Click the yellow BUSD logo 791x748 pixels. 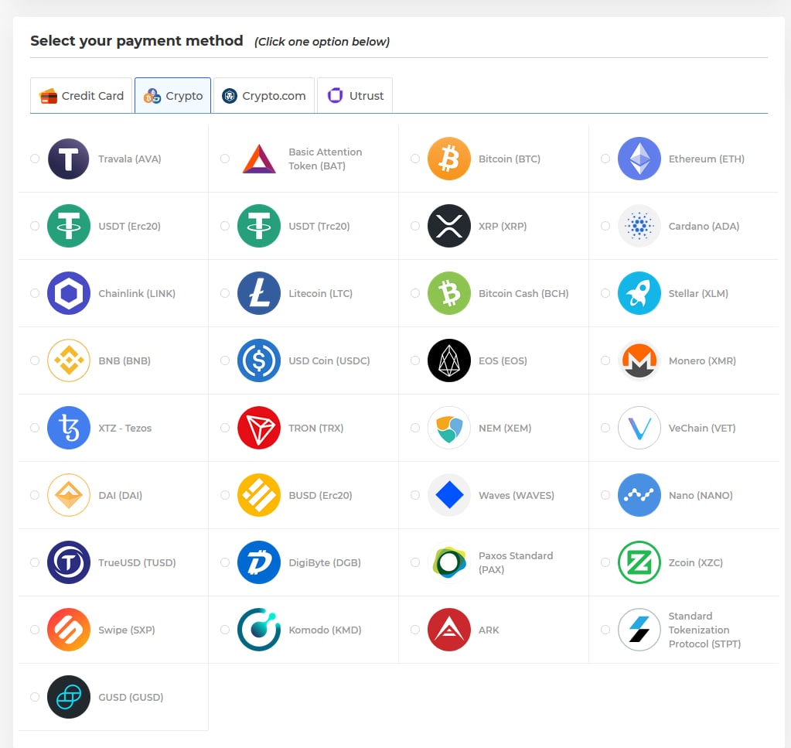[259, 495]
